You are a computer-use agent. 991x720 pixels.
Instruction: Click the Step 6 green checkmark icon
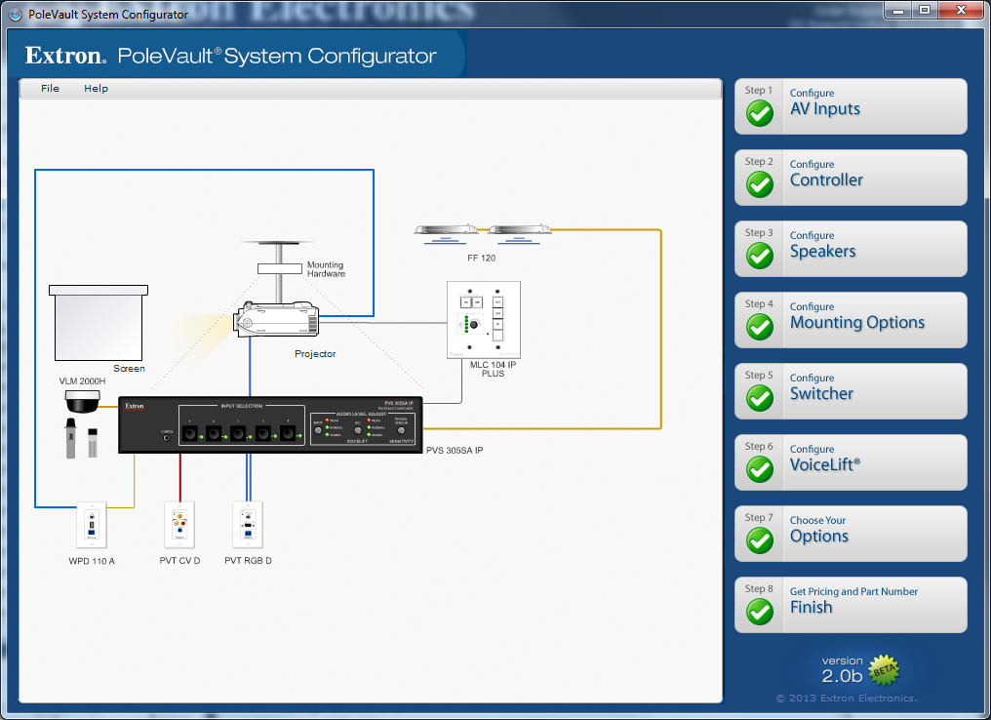[760, 469]
